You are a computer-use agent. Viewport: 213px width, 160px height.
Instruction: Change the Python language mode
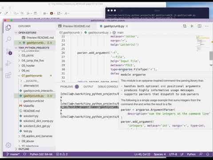click(x=191, y=154)
